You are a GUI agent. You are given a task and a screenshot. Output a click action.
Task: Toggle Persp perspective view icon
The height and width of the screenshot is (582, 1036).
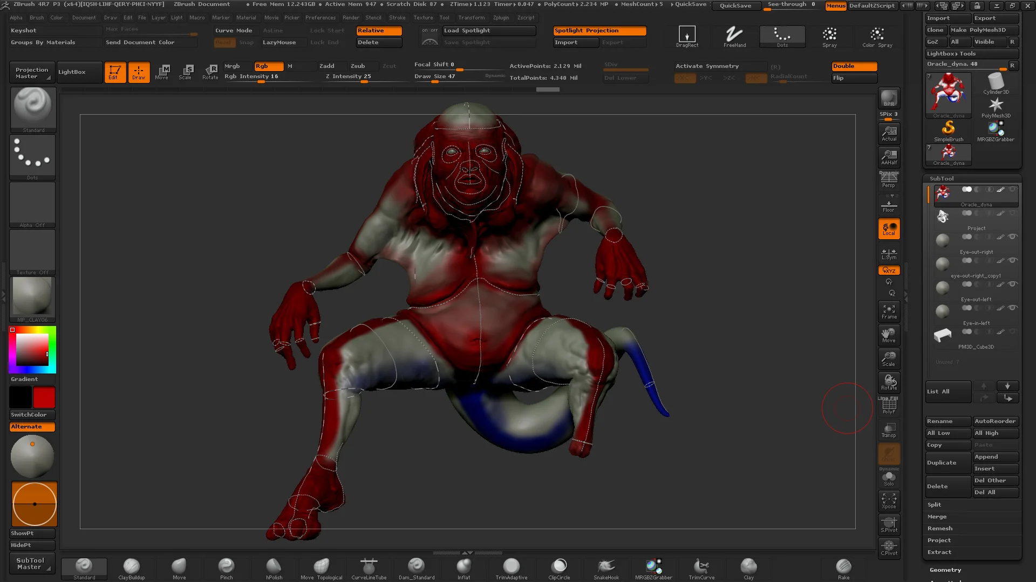tap(889, 180)
